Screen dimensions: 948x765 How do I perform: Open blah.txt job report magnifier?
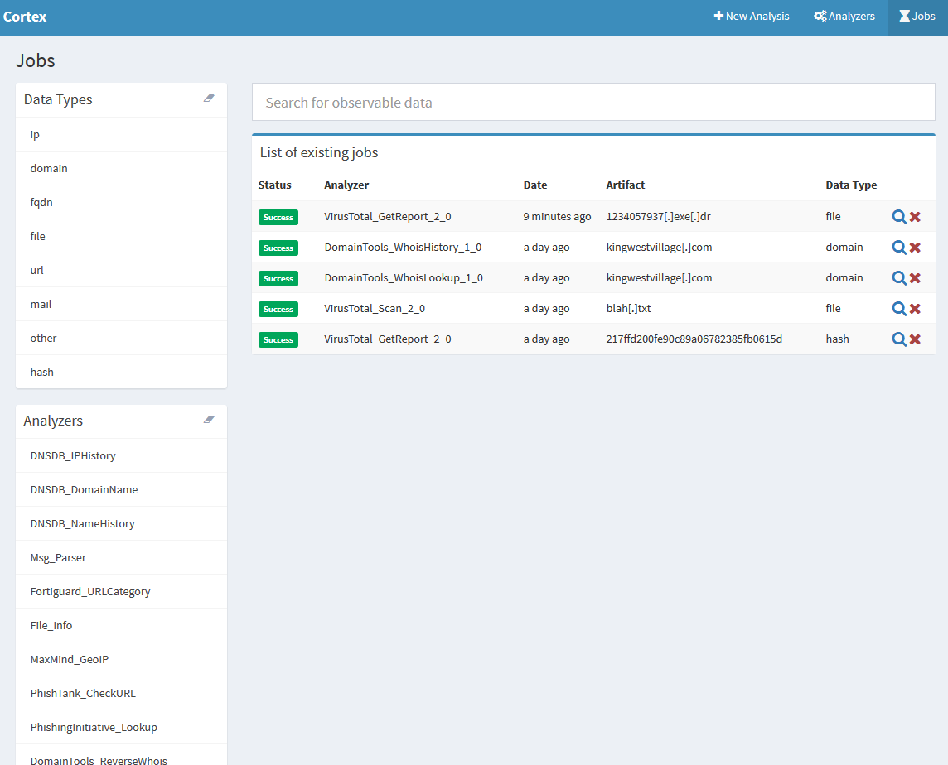pyautogui.click(x=898, y=309)
